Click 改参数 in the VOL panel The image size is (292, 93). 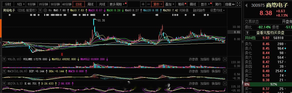pos(193,59)
